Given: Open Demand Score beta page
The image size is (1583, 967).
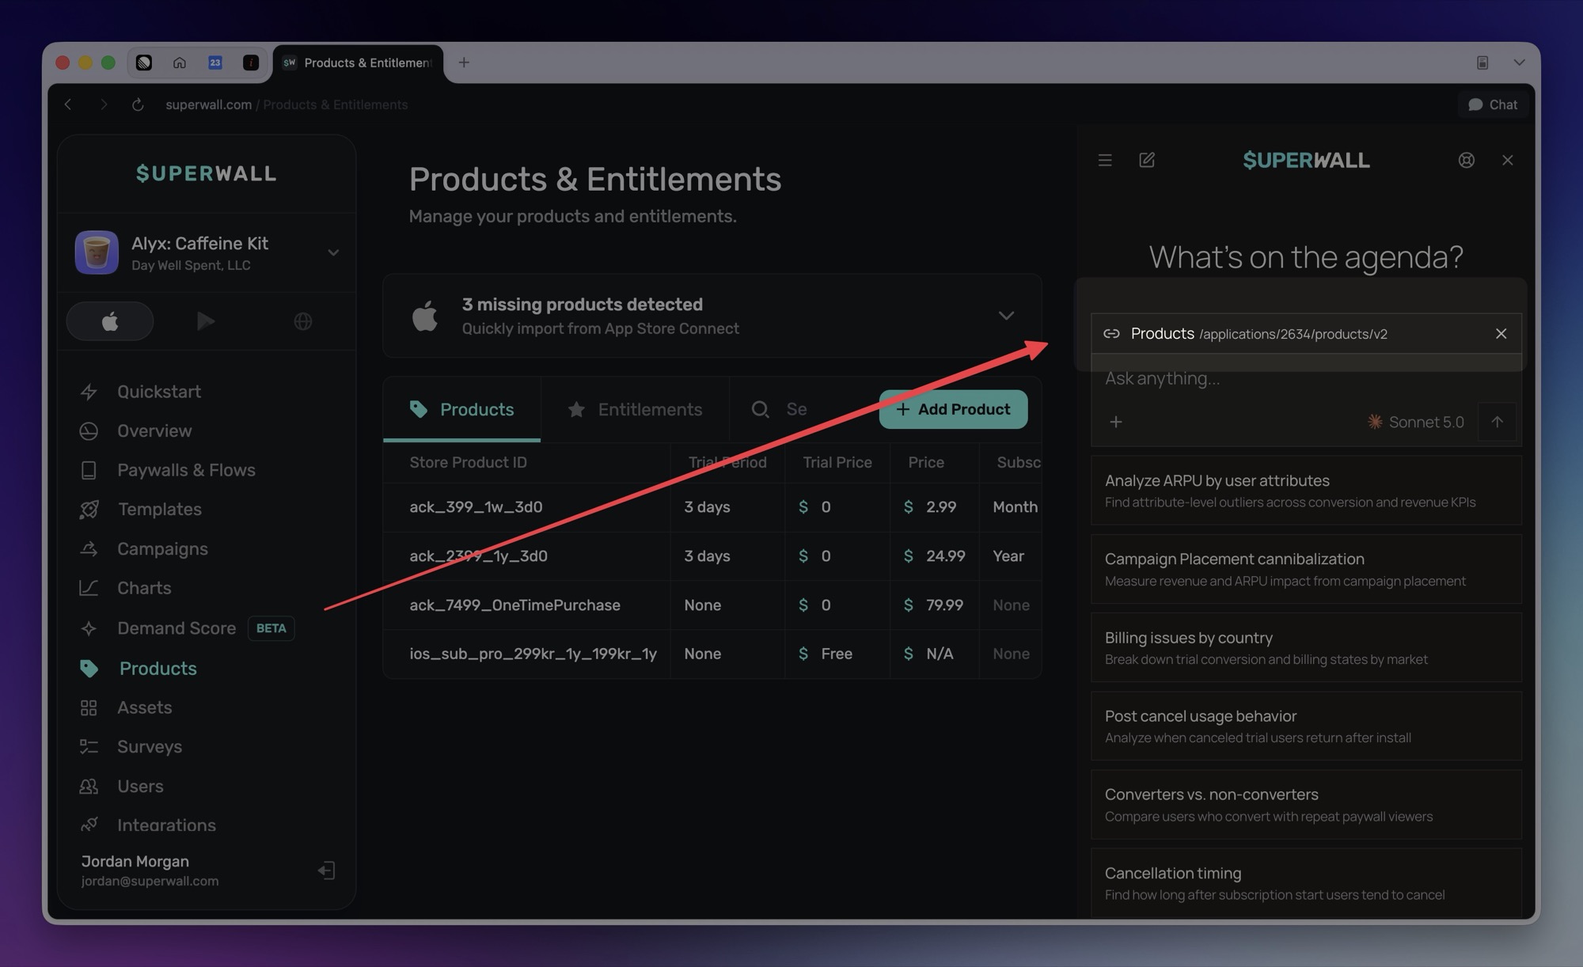Looking at the screenshot, I should click(x=186, y=628).
